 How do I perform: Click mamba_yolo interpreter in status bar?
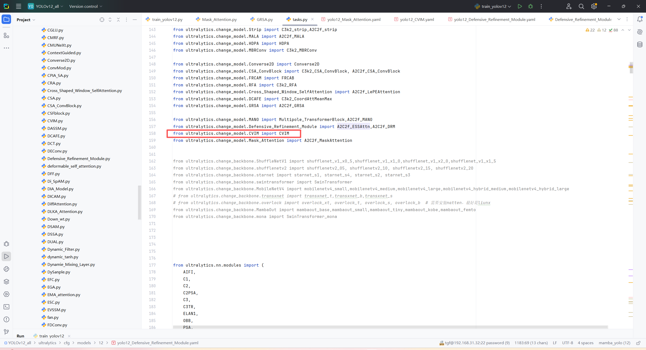point(614,343)
